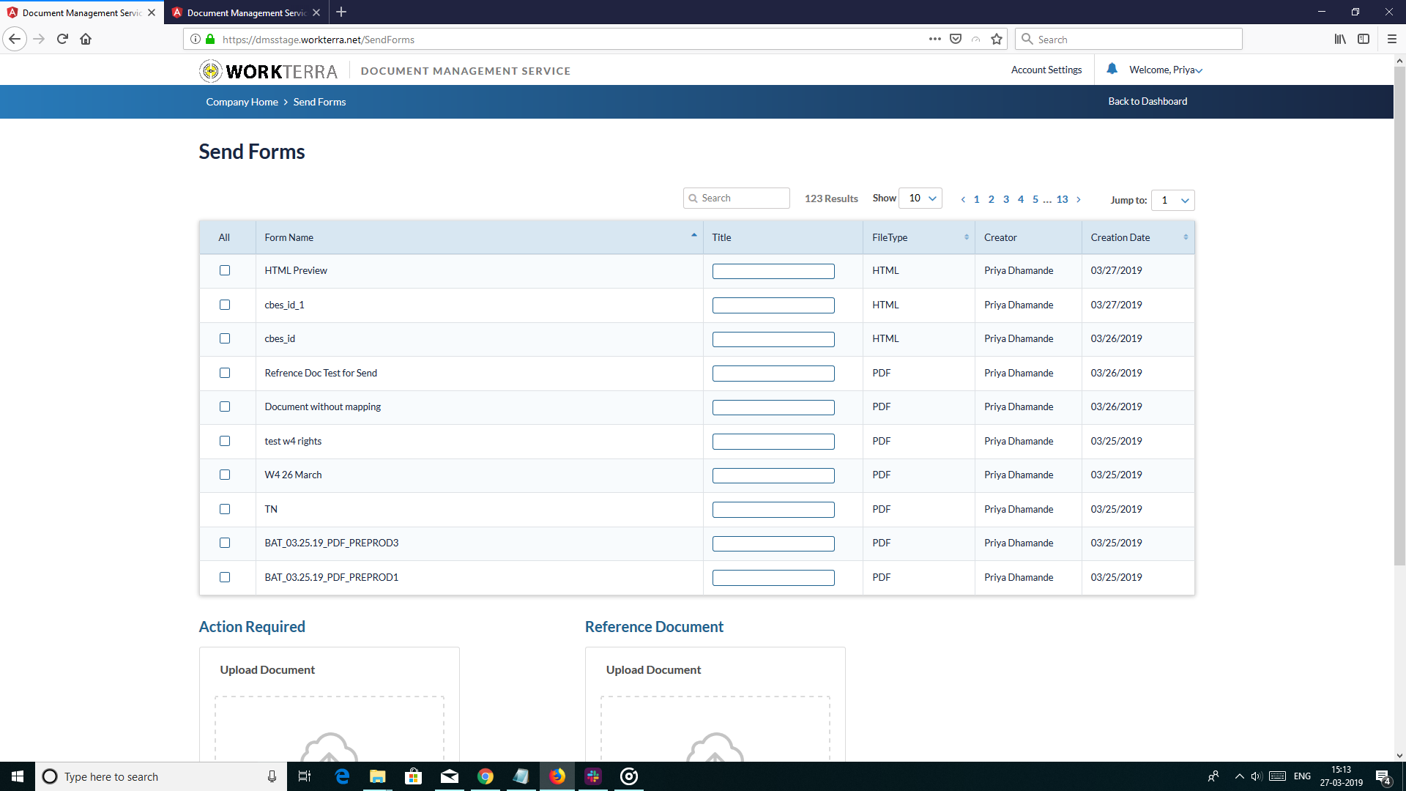Check the HTML Preview row checkbox
The height and width of the screenshot is (791, 1406).
225,270
